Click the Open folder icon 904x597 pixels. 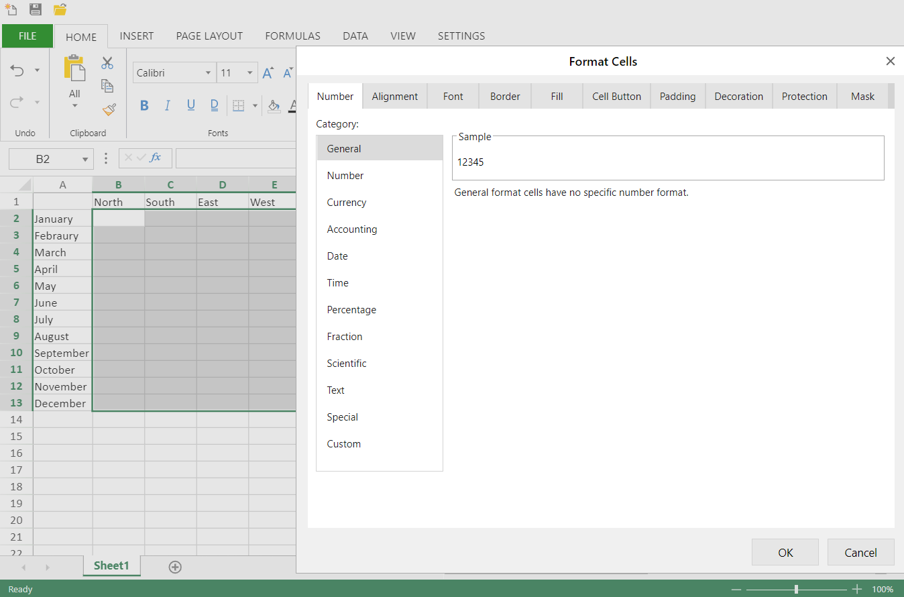pos(60,9)
